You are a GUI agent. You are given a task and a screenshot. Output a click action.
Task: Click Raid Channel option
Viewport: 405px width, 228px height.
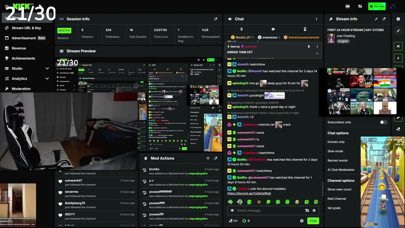337,199
